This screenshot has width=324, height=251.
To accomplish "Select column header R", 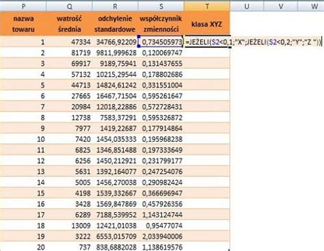I will coord(115,6).
